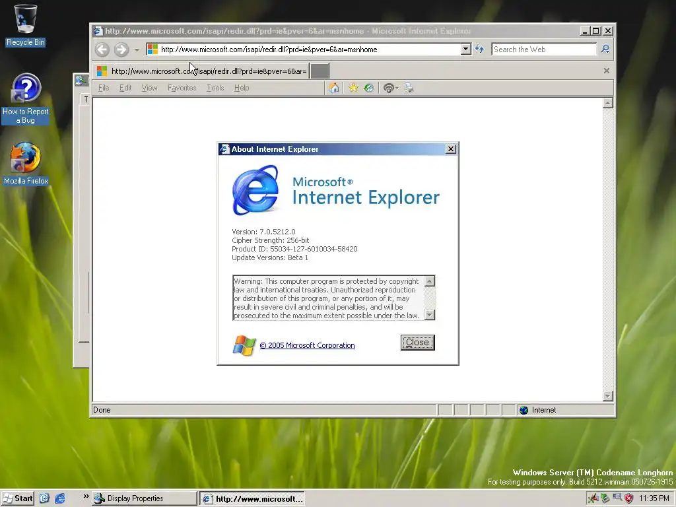The width and height of the screenshot is (676, 507).
Task: Maximize the Internet Explorer window
Action: pyautogui.click(x=596, y=31)
